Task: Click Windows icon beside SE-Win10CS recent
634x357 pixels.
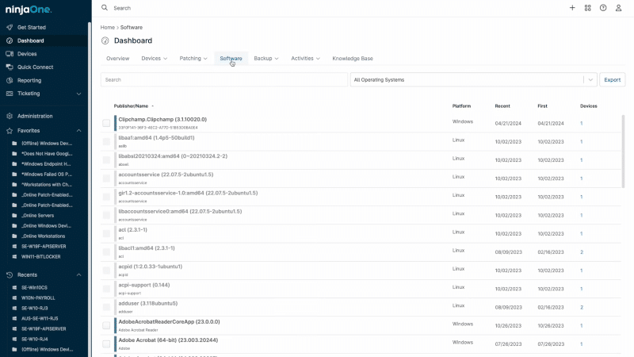Action: 14,288
